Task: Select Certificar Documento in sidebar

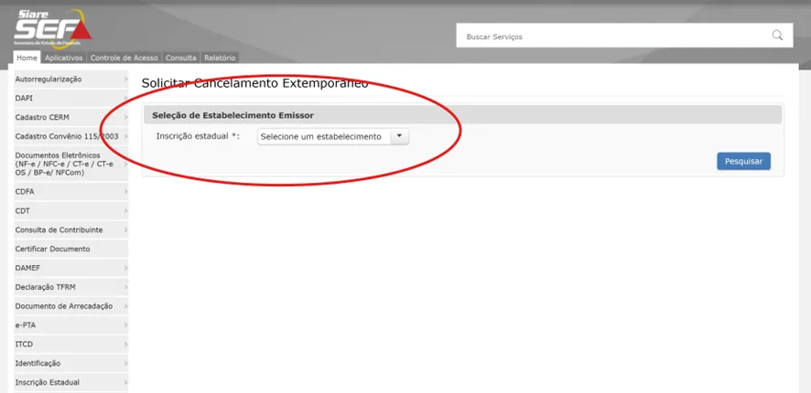Action: [71, 249]
